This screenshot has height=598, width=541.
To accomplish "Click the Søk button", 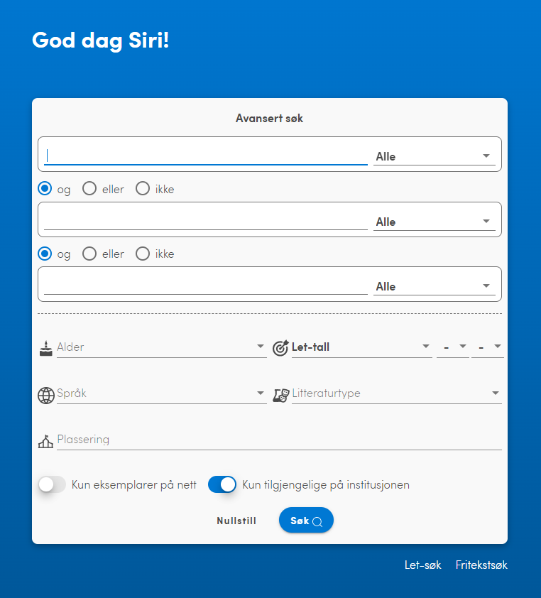I will (306, 520).
